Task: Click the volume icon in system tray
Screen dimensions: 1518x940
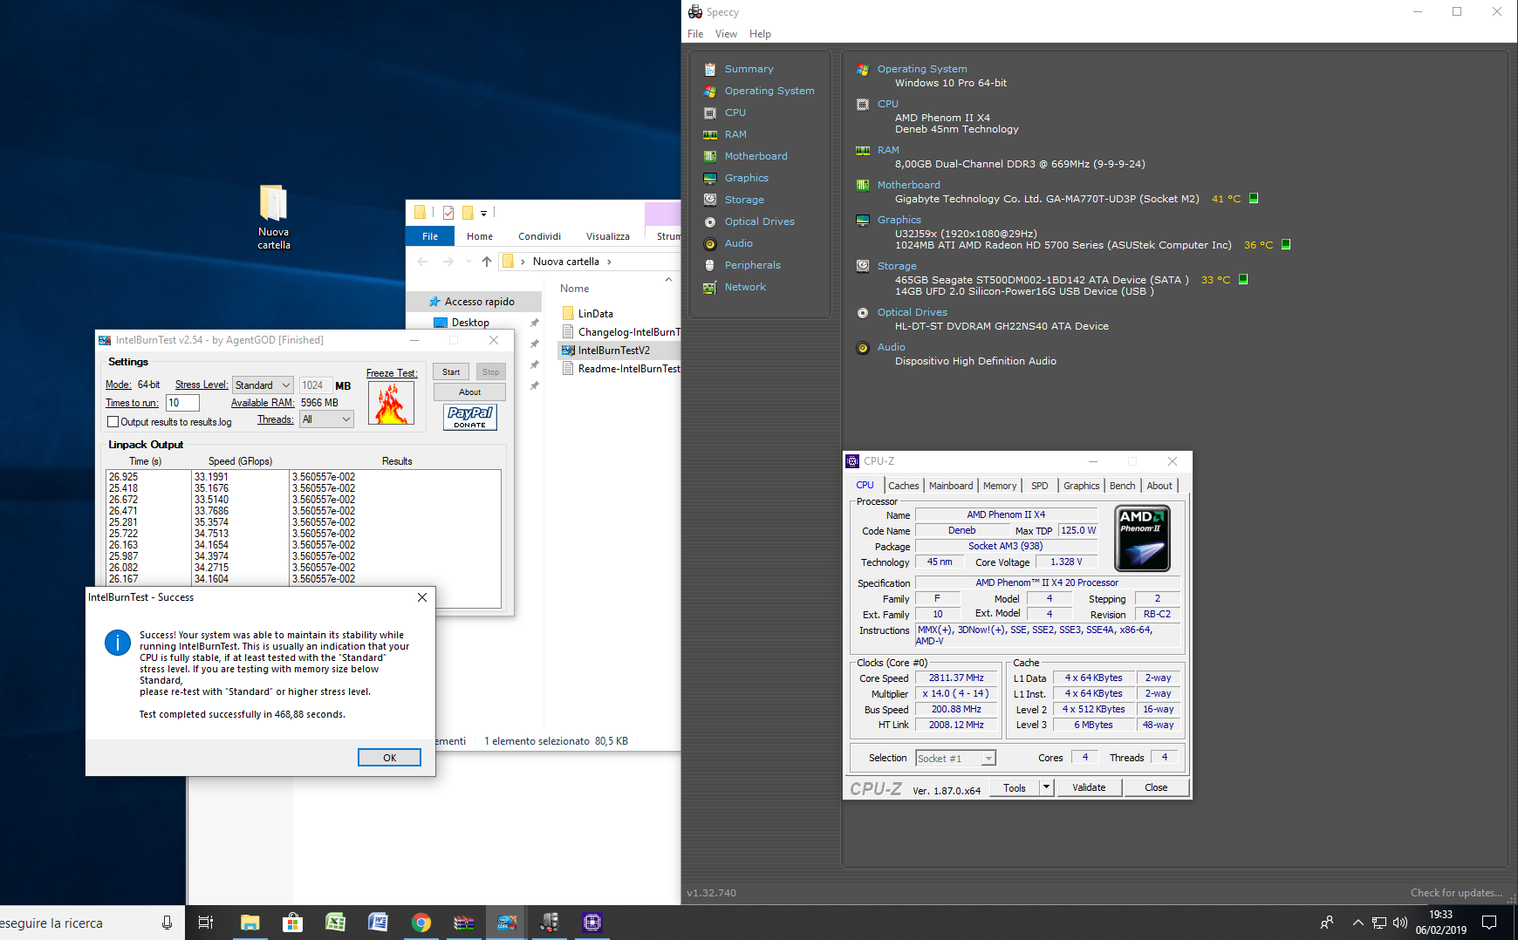Action: pyautogui.click(x=1400, y=923)
